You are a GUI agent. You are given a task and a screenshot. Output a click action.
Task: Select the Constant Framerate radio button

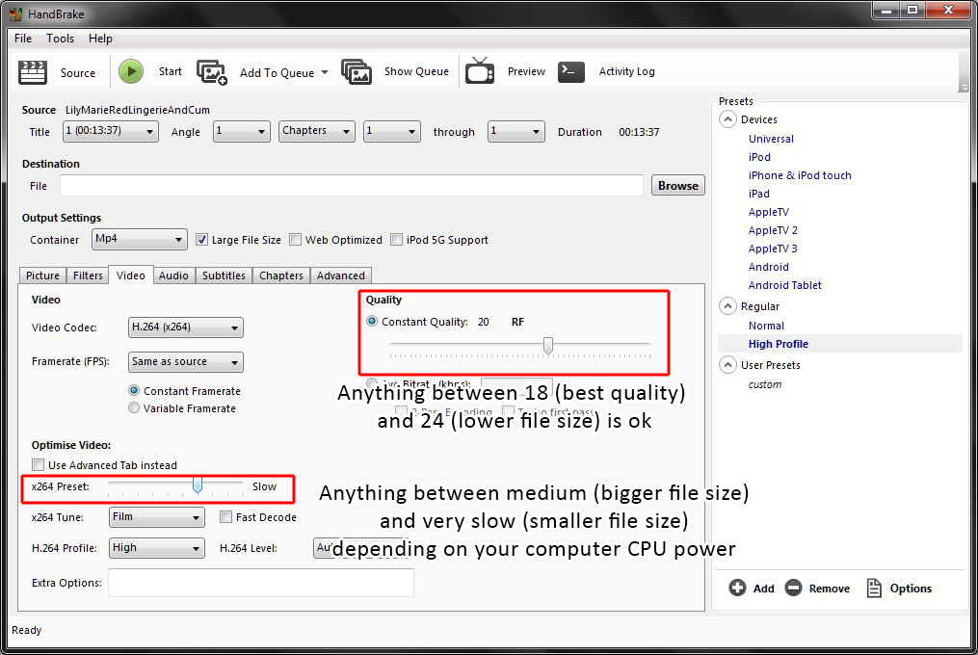tap(134, 390)
